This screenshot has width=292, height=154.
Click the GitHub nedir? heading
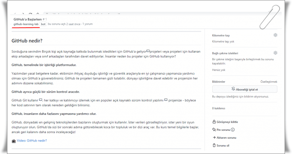pyautogui.click(x=27, y=41)
